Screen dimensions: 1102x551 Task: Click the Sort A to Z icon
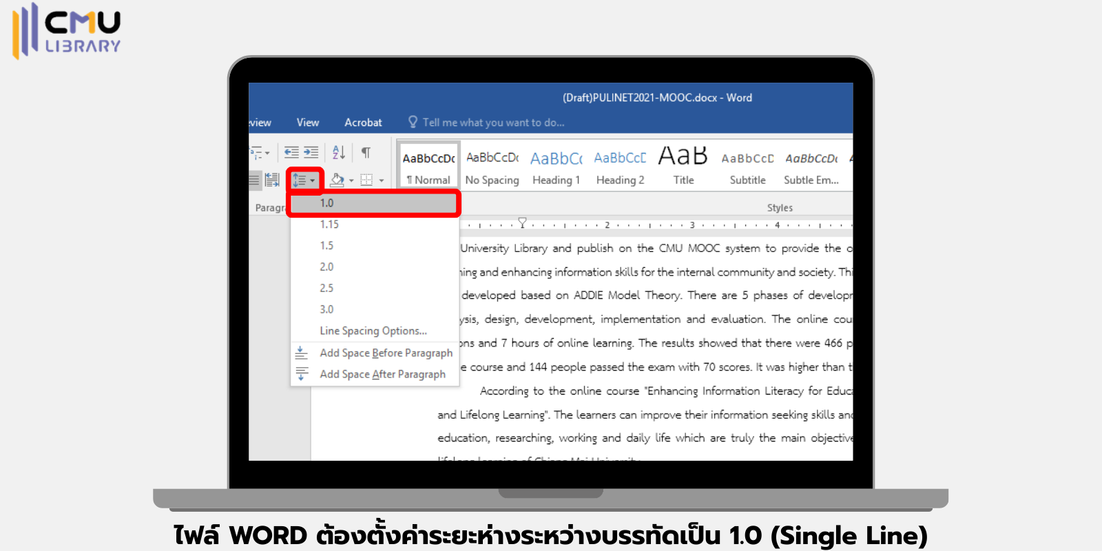tap(339, 152)
